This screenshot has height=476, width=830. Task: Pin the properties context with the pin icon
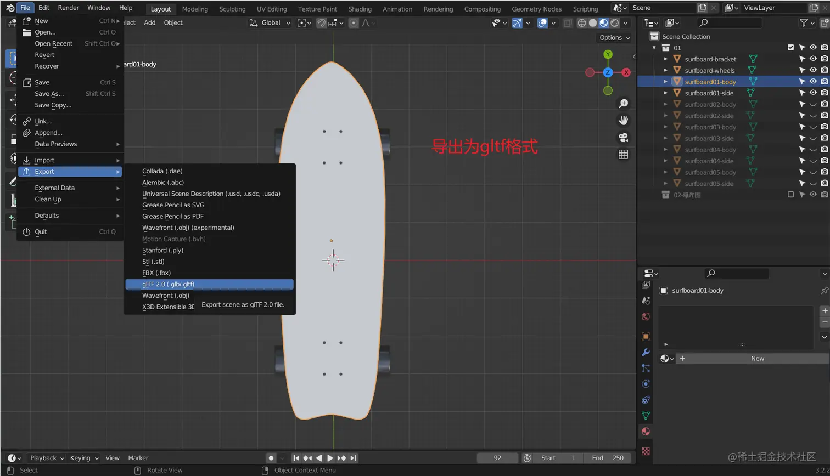pyautogui.click(x=824, y=291)
